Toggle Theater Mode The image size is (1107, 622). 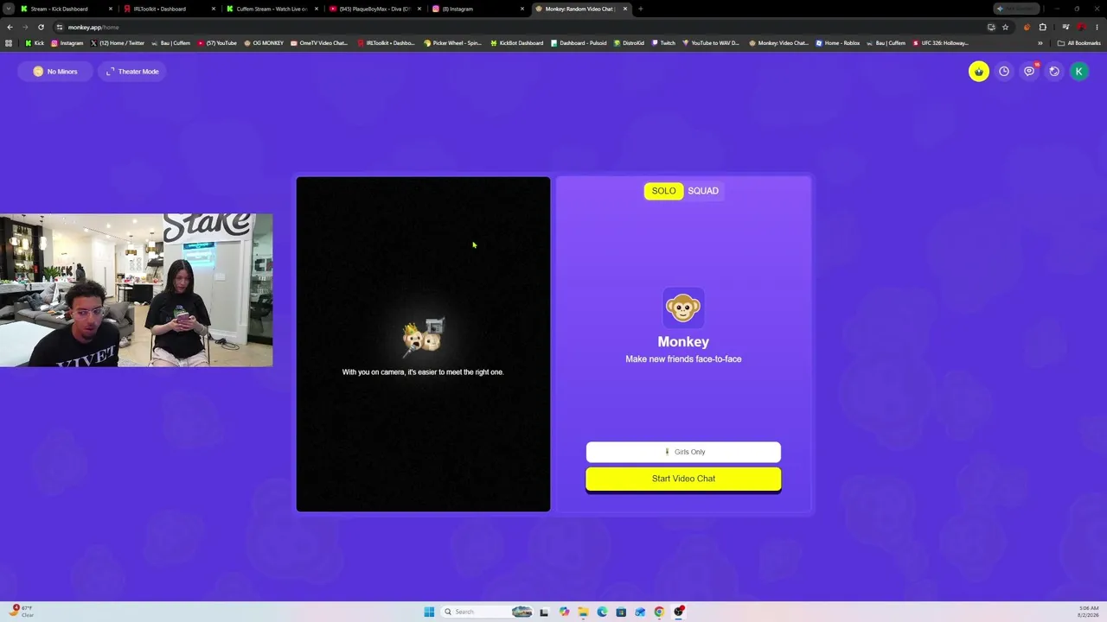click(x=132, y=72)
